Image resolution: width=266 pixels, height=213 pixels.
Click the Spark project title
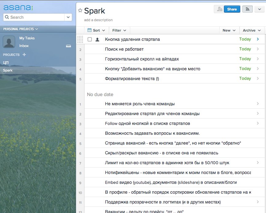[95, 11]
